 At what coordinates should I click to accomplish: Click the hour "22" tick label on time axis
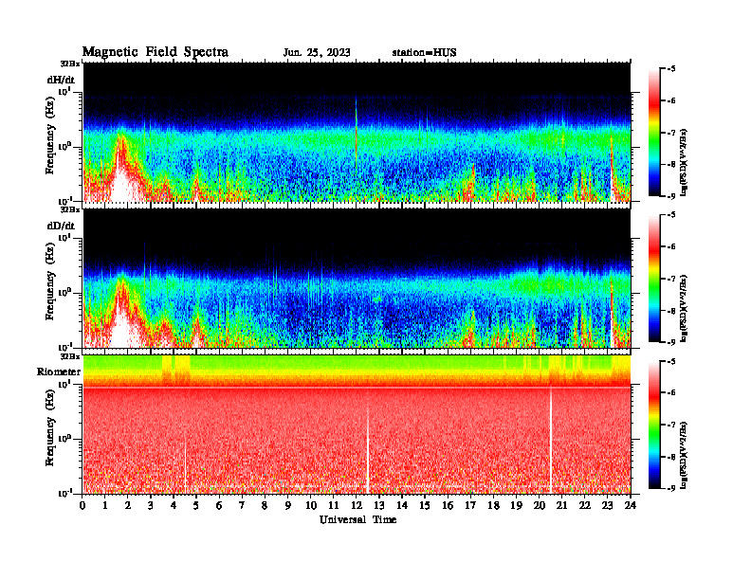pyautogui.click(x=585, y=506)
